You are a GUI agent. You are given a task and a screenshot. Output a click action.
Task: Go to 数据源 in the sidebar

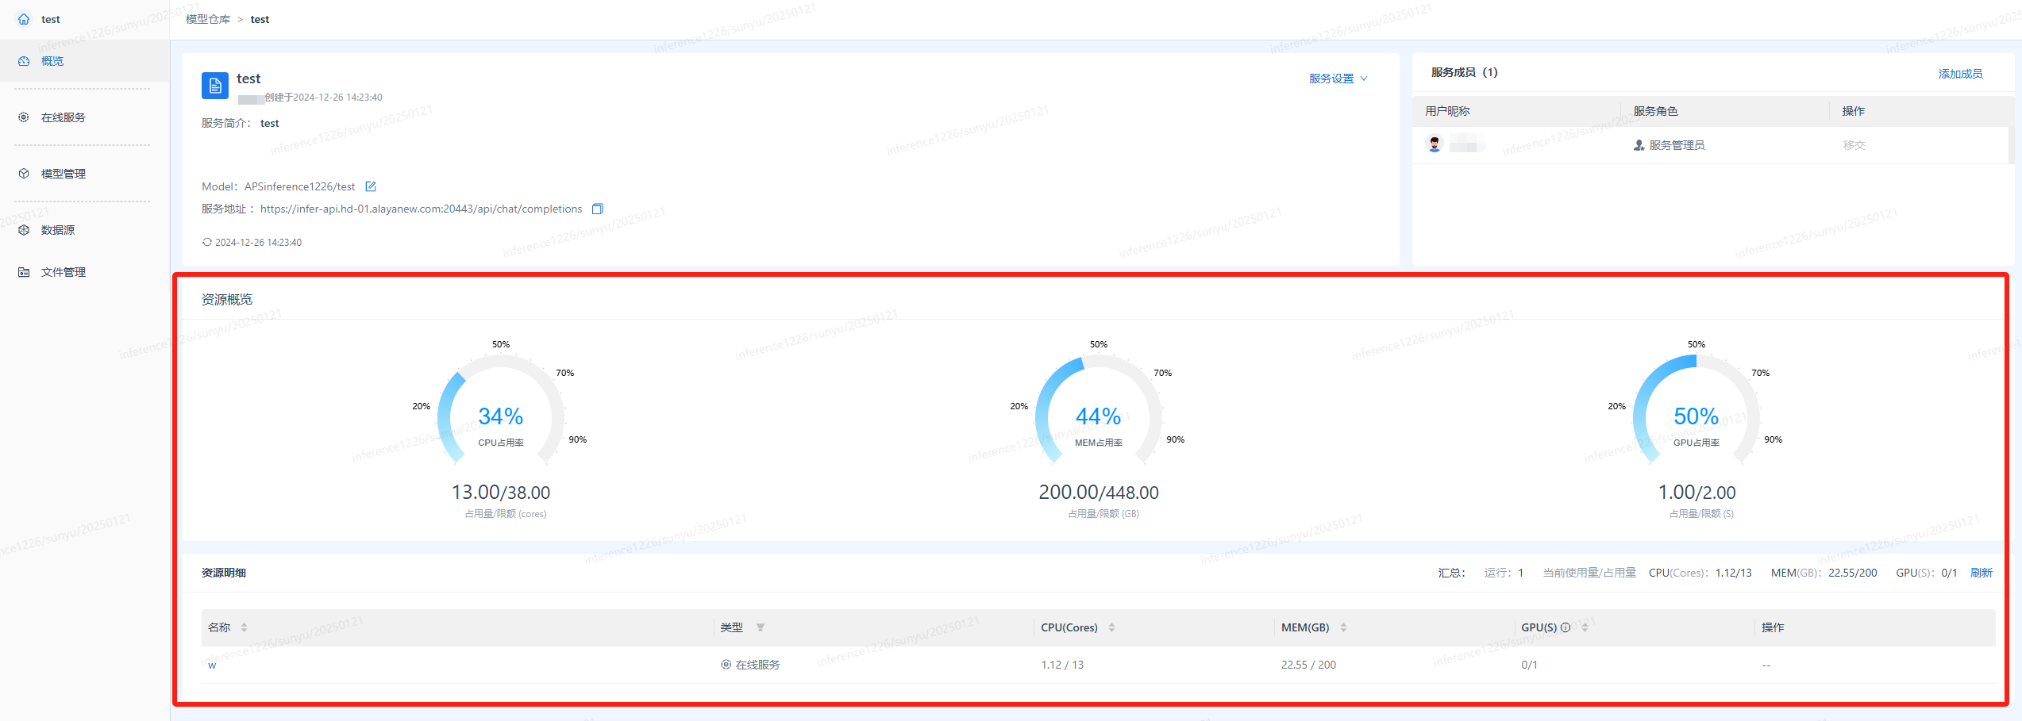[x=57, y=230]
